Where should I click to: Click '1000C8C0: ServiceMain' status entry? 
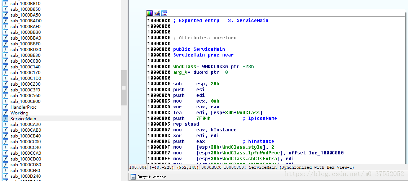point(250,167)
